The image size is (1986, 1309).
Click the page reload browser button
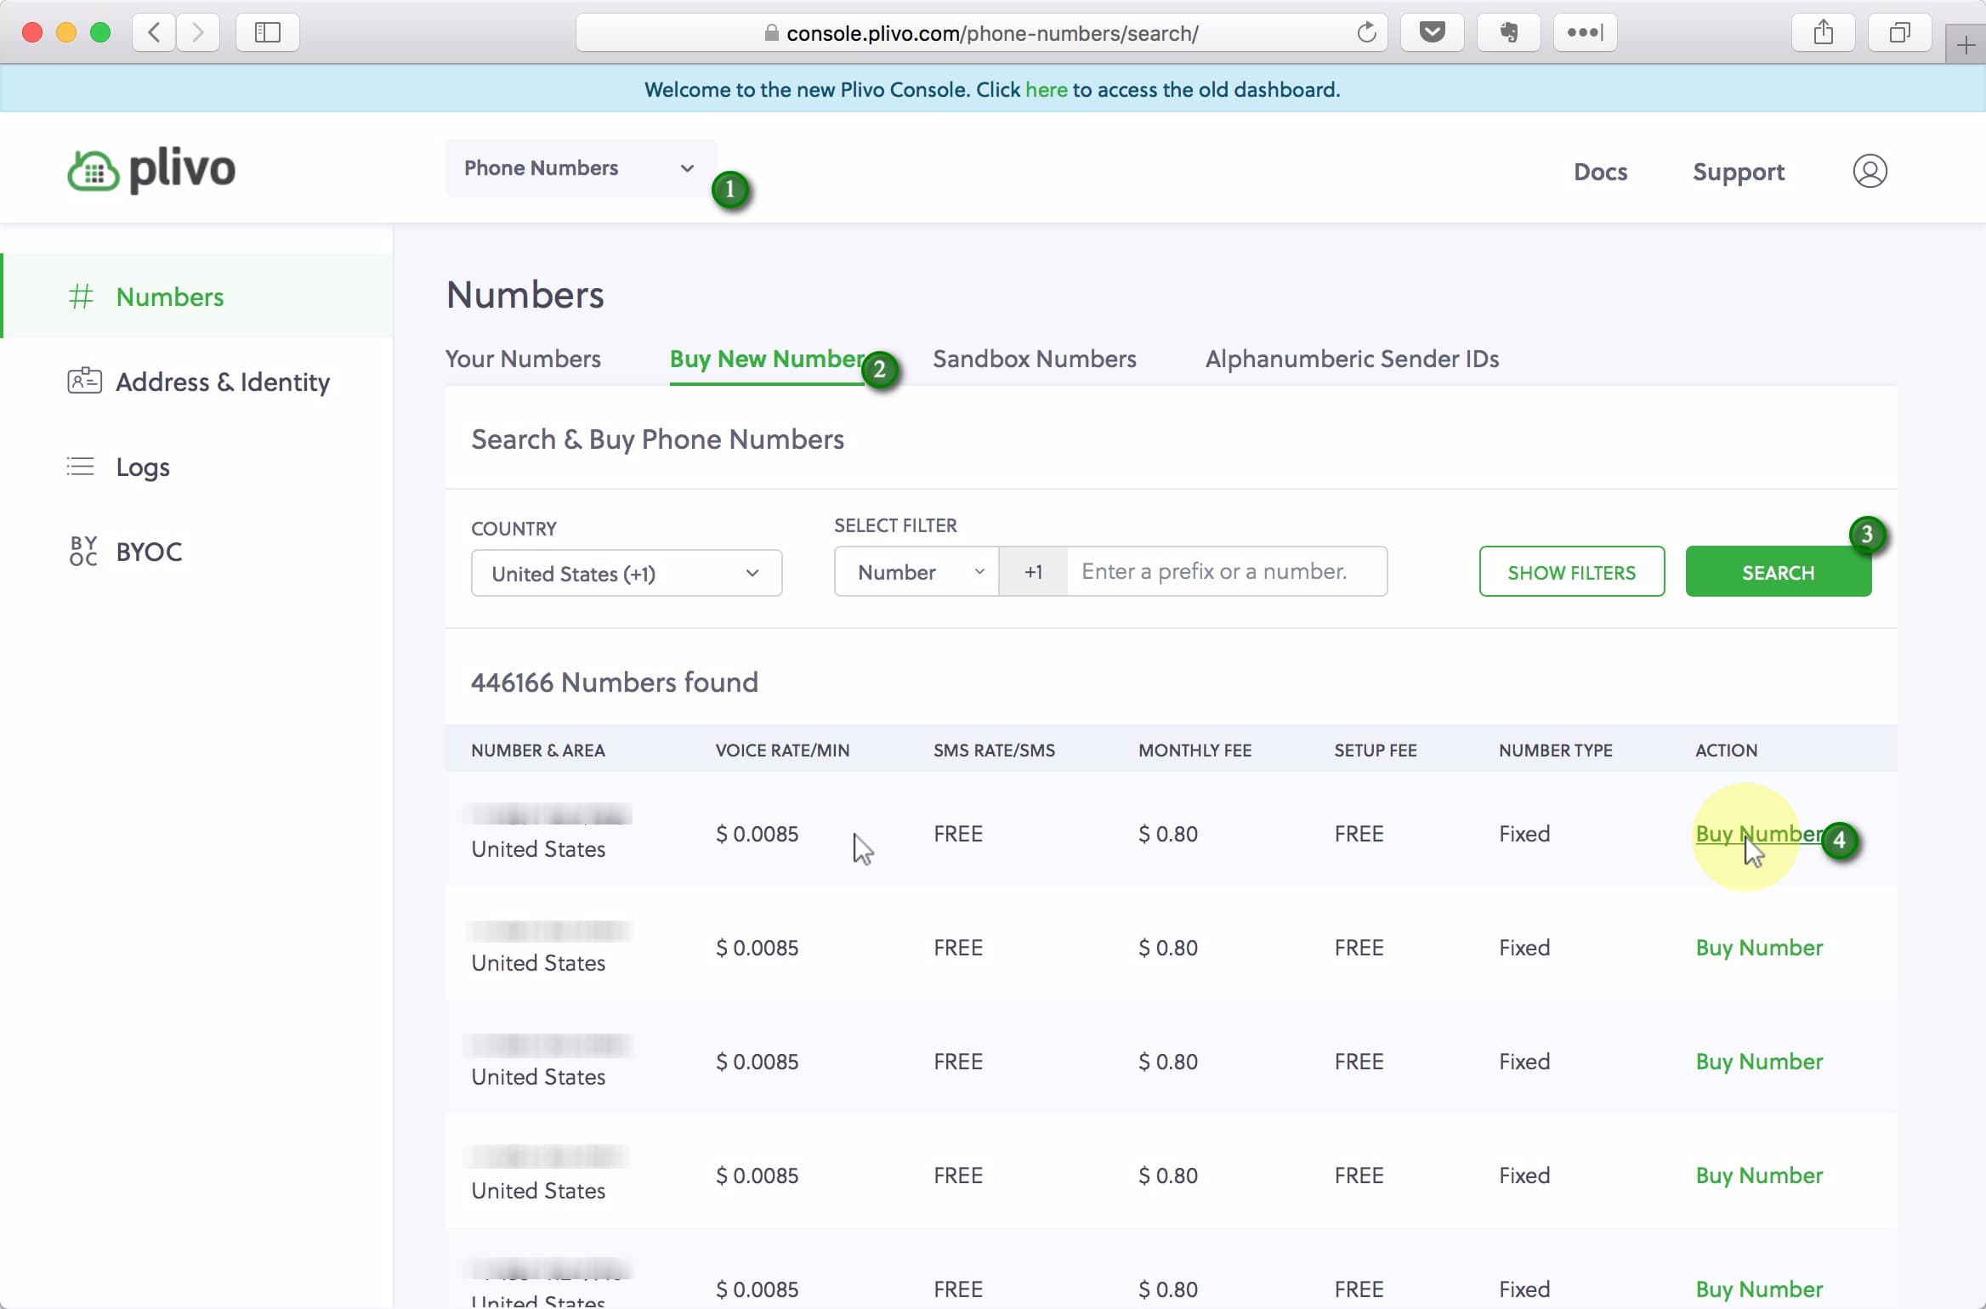[x=1366, y=32]
